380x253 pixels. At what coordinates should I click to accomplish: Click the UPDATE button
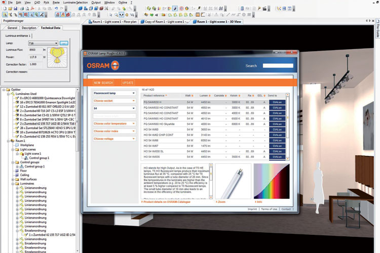point(128,83)
